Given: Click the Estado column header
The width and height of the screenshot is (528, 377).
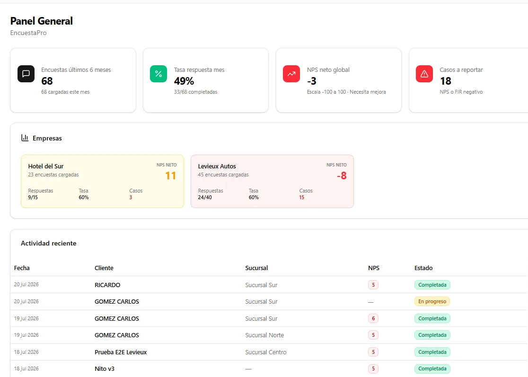Looking at the screenshot, I should (x=423, y=268).
